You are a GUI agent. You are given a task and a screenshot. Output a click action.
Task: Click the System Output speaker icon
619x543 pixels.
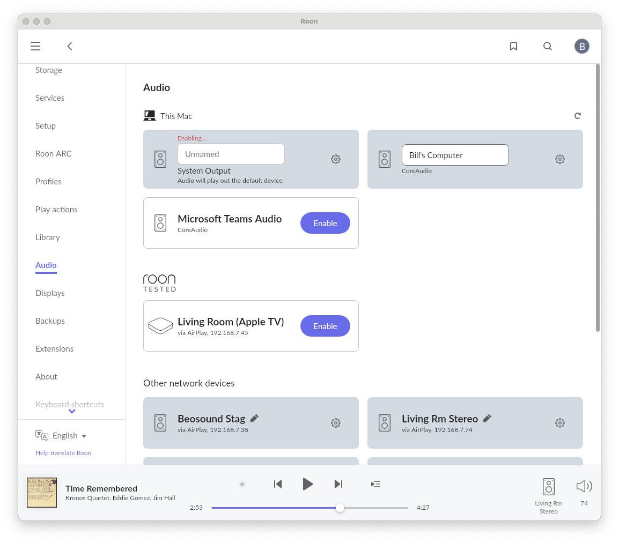tap(160, 159)
